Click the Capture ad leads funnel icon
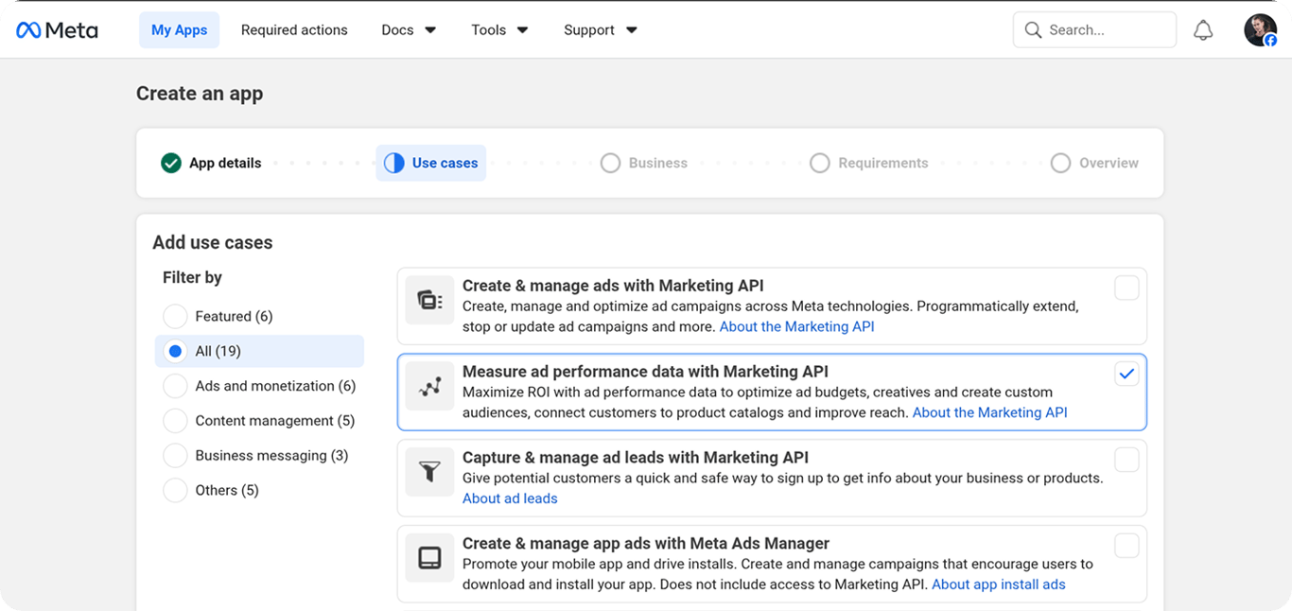This screenshot has width=1292, height=611. pyautogui.click(x=429, y=472)
